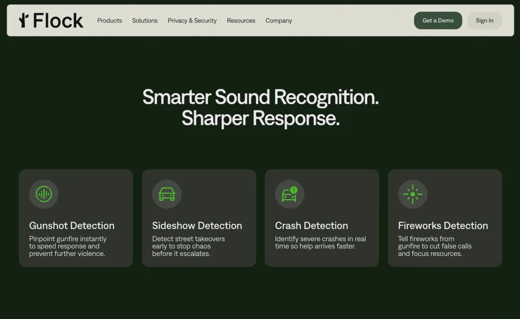Click the Flock logo icon
This screenshot has height=319, width=520.
[x=23, y=20]
